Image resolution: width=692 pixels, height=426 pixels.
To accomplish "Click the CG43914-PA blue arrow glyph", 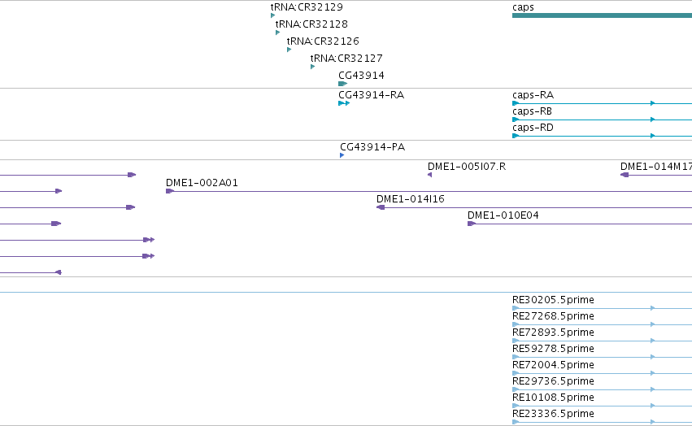I will (x=342, y=155).
